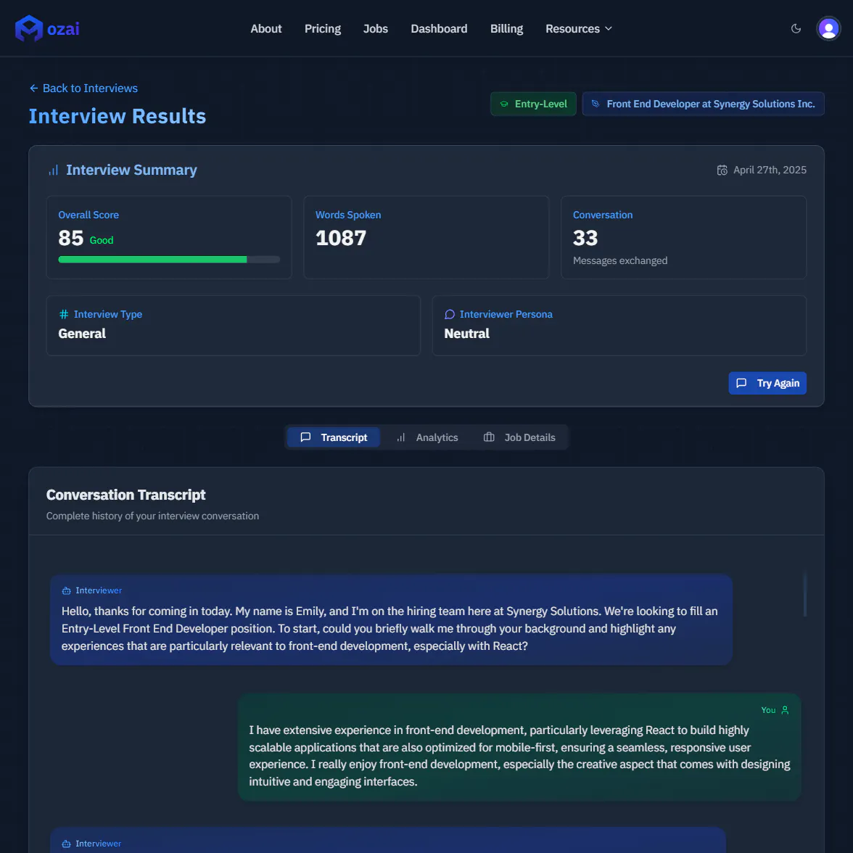
Task: Click the first Interviewer message bubble from Emily
Action: [x=391, y=619]
